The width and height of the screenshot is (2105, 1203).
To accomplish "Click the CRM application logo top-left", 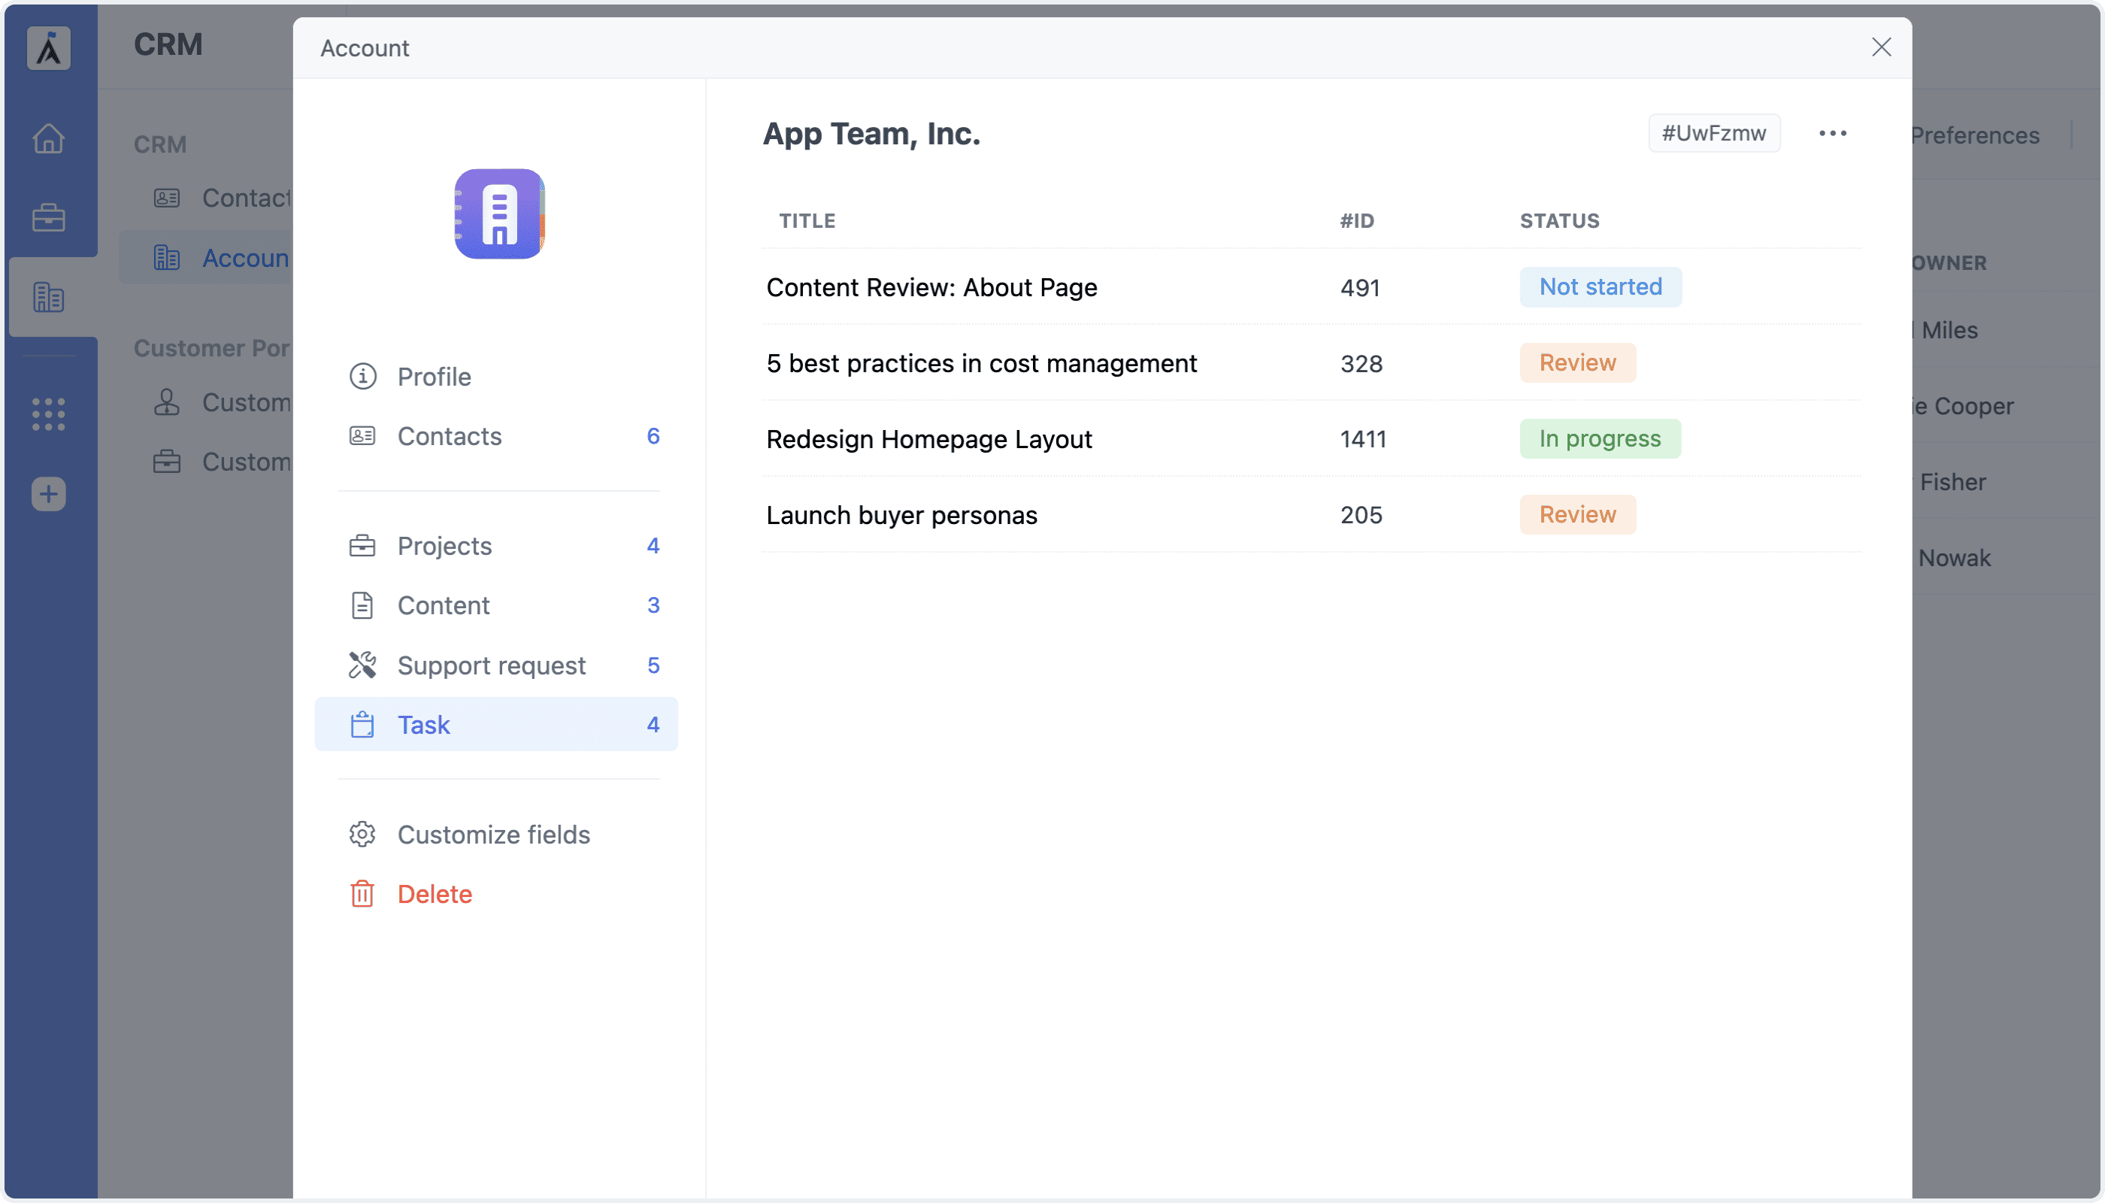I will 48,47.
